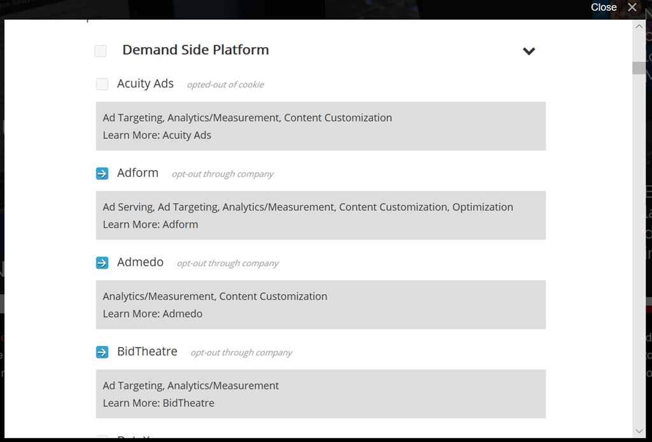Select the Admedo company name
The height and width of the screenshot is (442, 652).
140,262
